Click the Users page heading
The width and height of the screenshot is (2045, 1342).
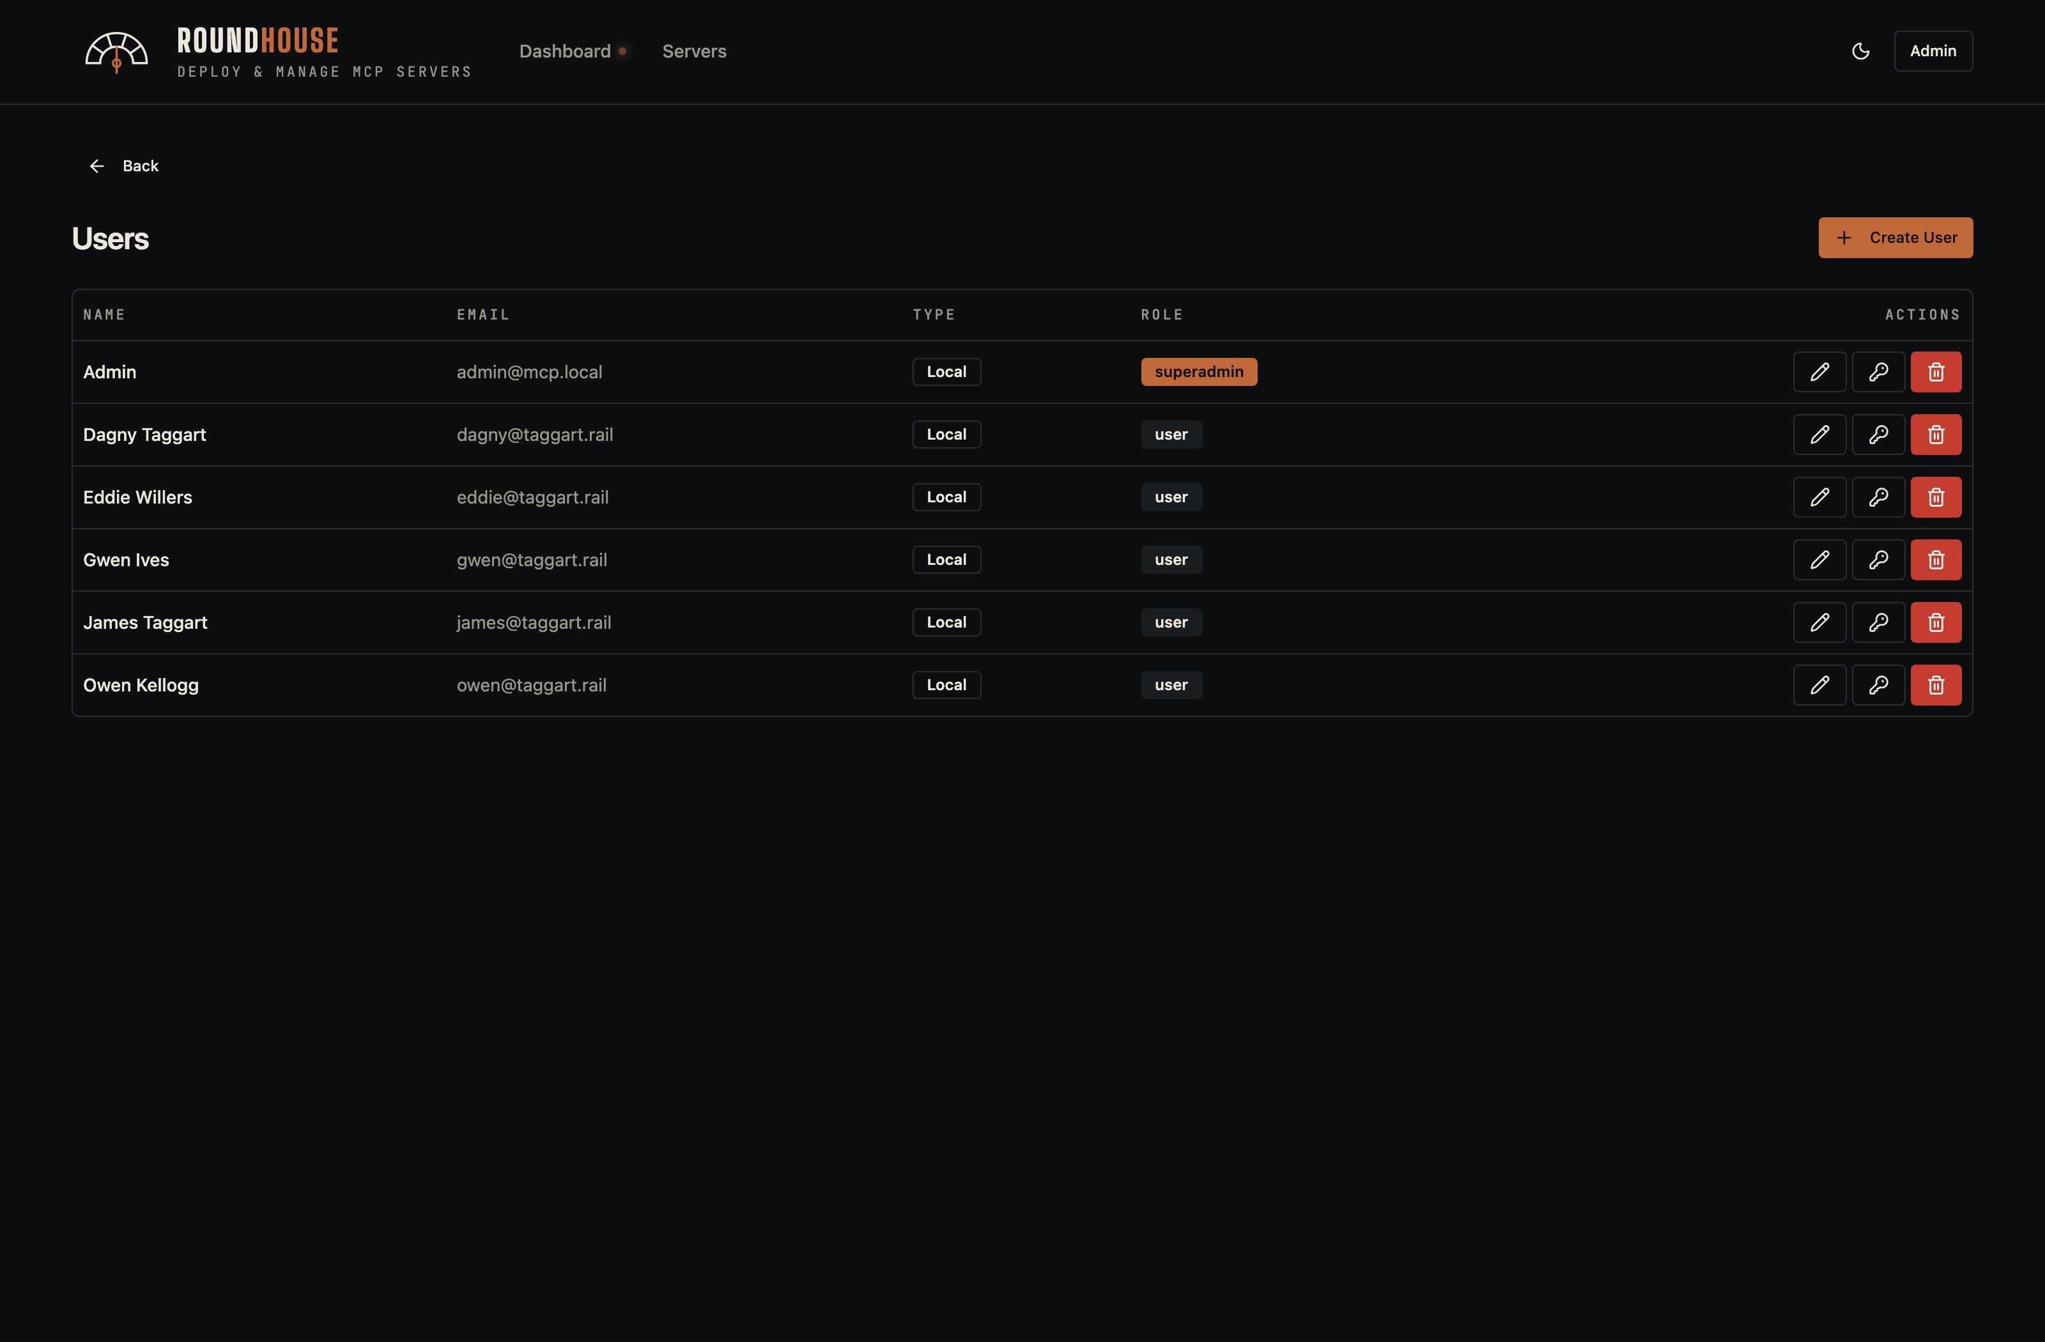point(110,239)
